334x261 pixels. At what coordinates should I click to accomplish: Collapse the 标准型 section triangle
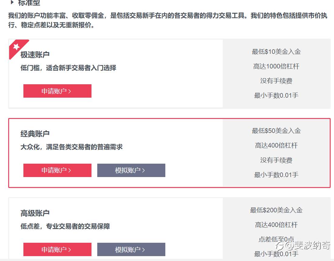[x=12, y=2]
